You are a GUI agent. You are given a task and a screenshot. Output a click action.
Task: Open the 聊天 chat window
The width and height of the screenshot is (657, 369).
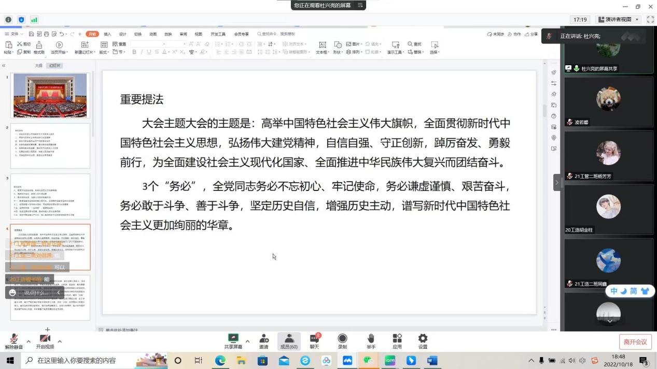(314, 341)
